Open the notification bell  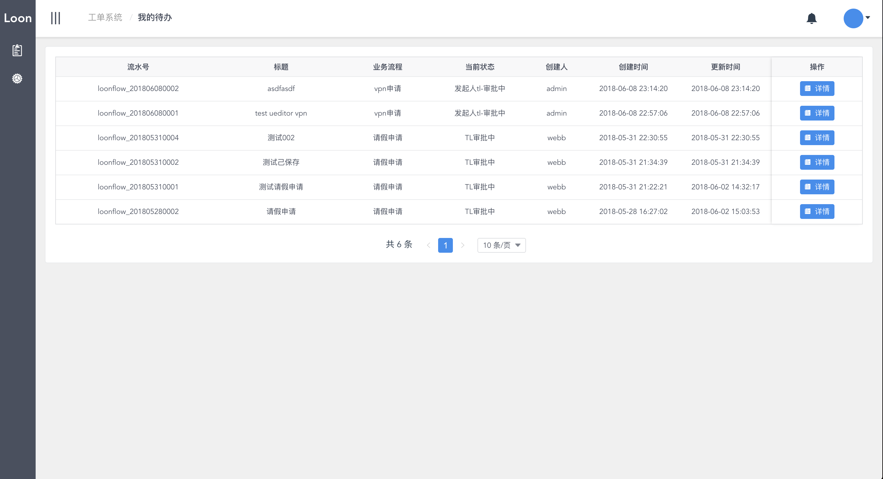pos(811,18)
